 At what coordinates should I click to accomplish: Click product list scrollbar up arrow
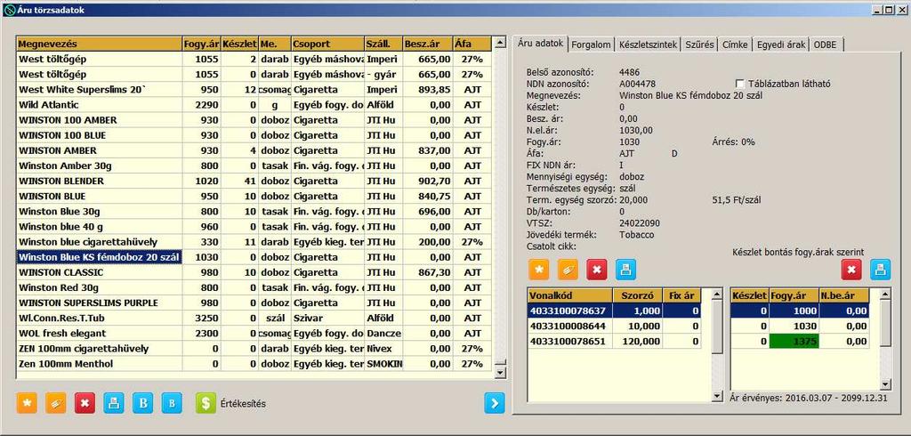click(499, 43)
